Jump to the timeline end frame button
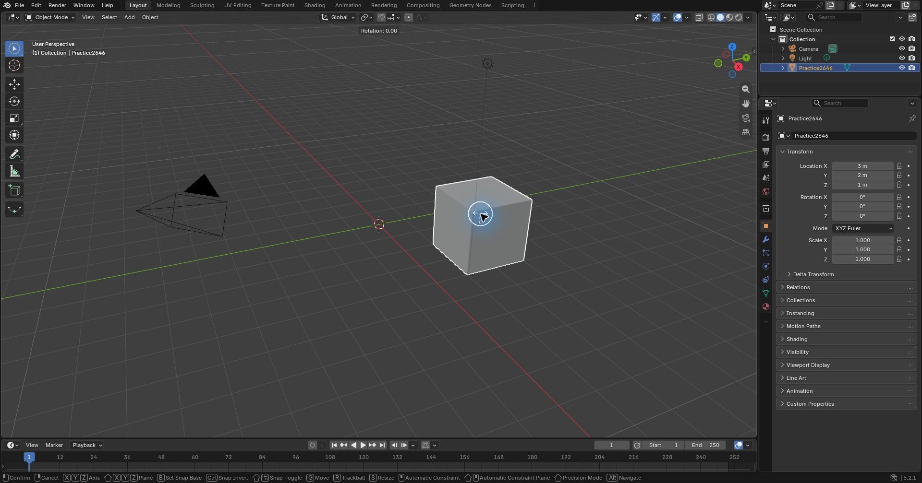The height and width of the screenshot is (483, 922). [382, 445]
